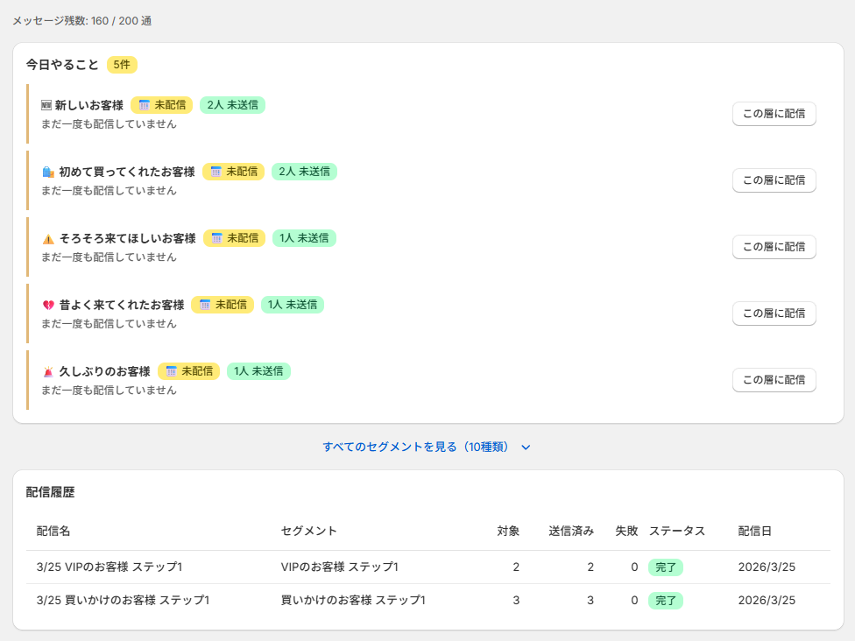Click calendar icon in 初めて買ってくれたお客様 未配信 badge

tap(216, 172)
